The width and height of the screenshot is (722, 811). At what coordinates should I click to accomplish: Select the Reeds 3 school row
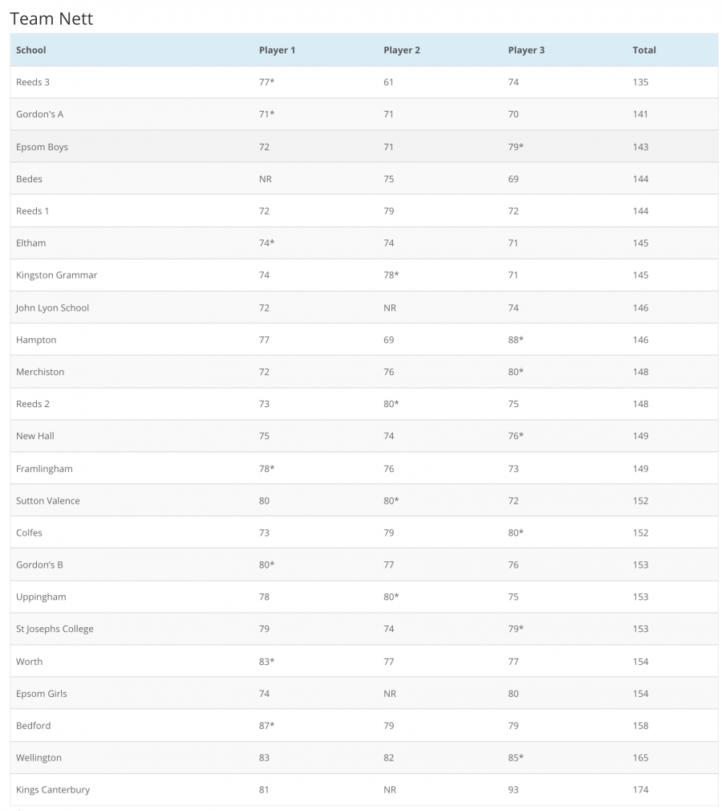(x=33, y=82)
